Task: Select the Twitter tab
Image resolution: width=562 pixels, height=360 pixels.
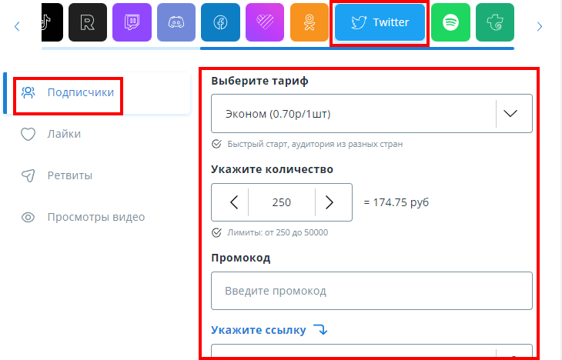Action: [x=380, y=22]
